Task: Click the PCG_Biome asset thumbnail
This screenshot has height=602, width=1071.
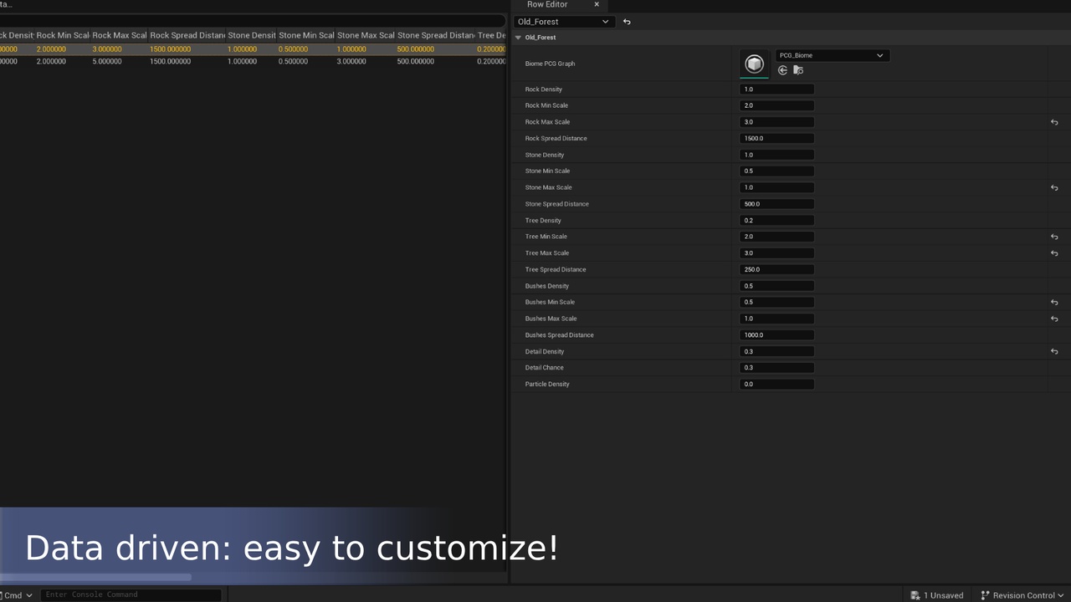Action: tap(754, 64)
